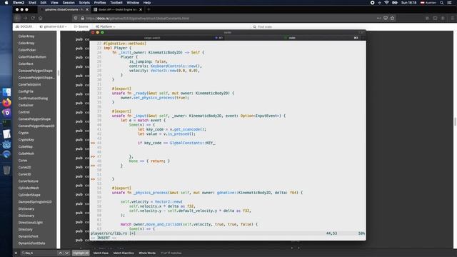Toggle Match Case in find bar
Viewport: 457px width, 257px height.
[101, 253]
